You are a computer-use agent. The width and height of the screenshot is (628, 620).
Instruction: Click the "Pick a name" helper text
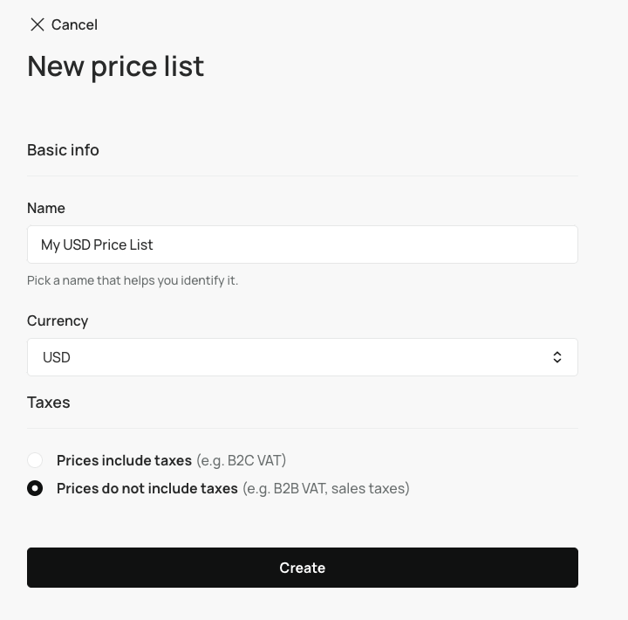point(133,280)
